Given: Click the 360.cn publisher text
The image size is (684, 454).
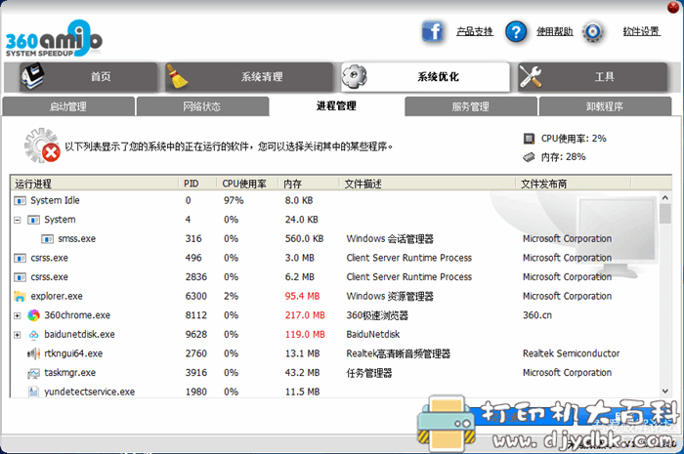Looking at the screenshot, I should pyautogui.click(x=537, y=315).
